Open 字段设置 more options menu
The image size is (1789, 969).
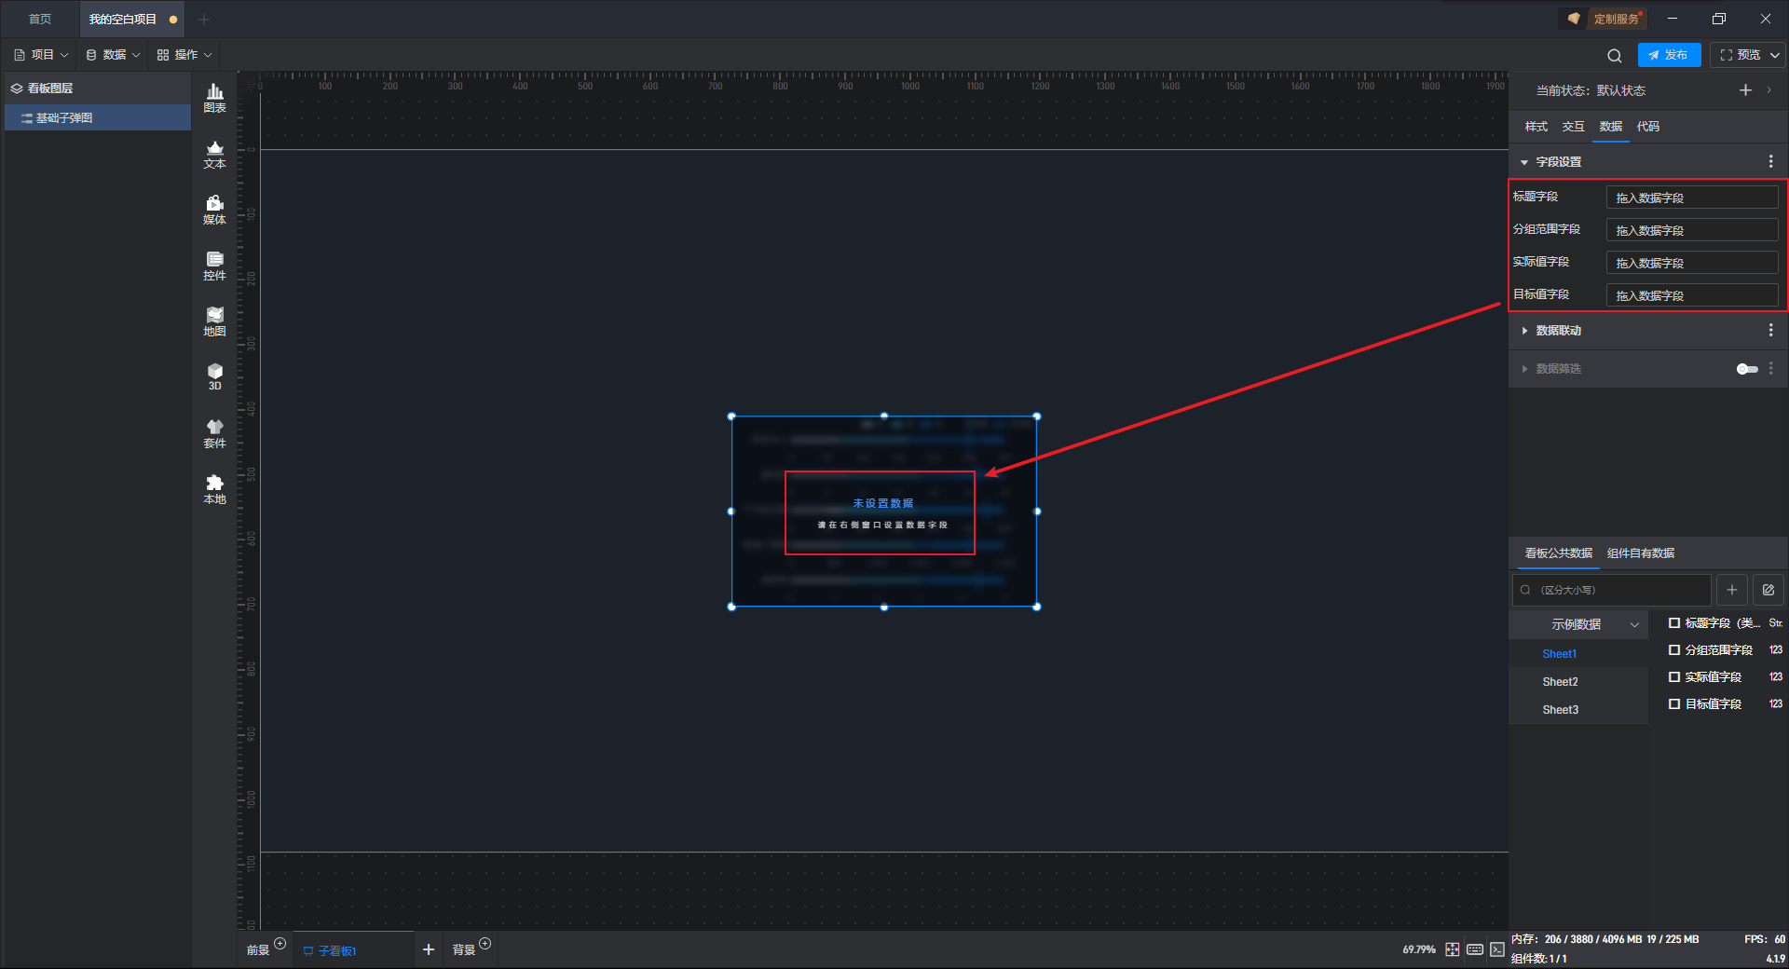click(1771, 162)
